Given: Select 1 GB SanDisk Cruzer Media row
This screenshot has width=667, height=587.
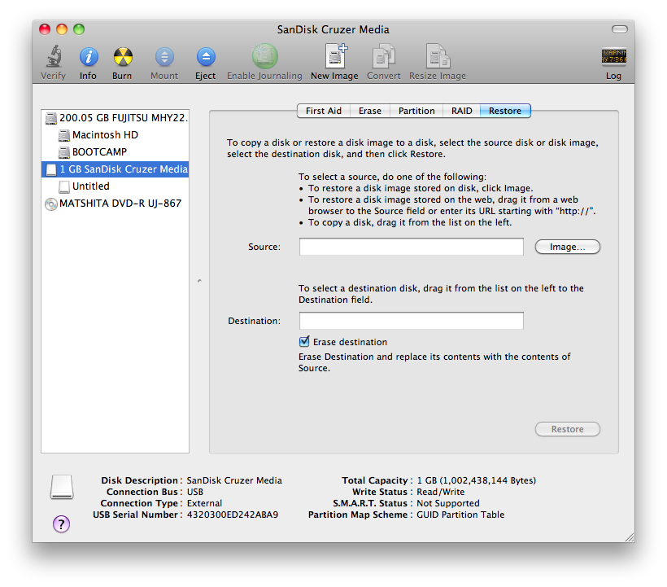Looking at the screenshot, I should coord(116,169).
